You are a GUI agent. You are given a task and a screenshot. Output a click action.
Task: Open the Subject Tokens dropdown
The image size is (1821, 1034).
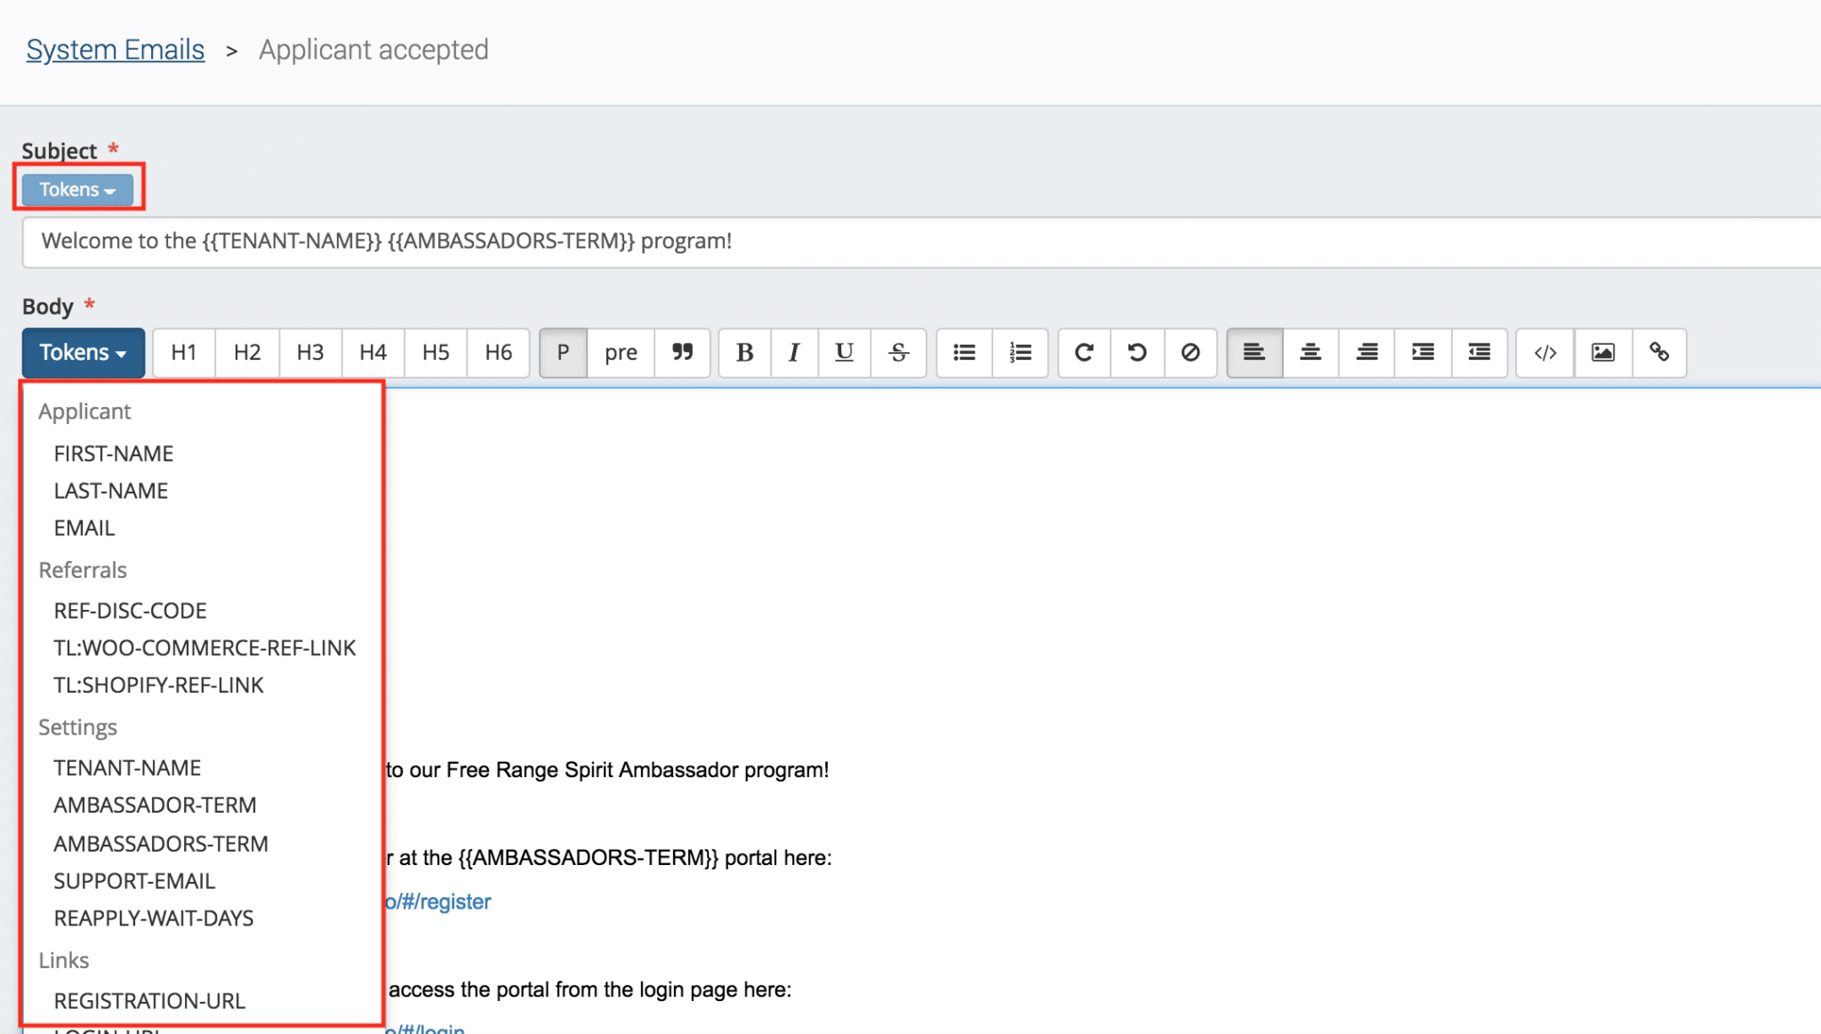tap(77, 189)
